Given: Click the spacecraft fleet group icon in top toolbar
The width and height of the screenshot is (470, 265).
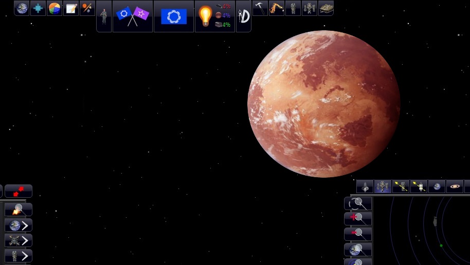Looking at the screenshot, I should [310, 8].
